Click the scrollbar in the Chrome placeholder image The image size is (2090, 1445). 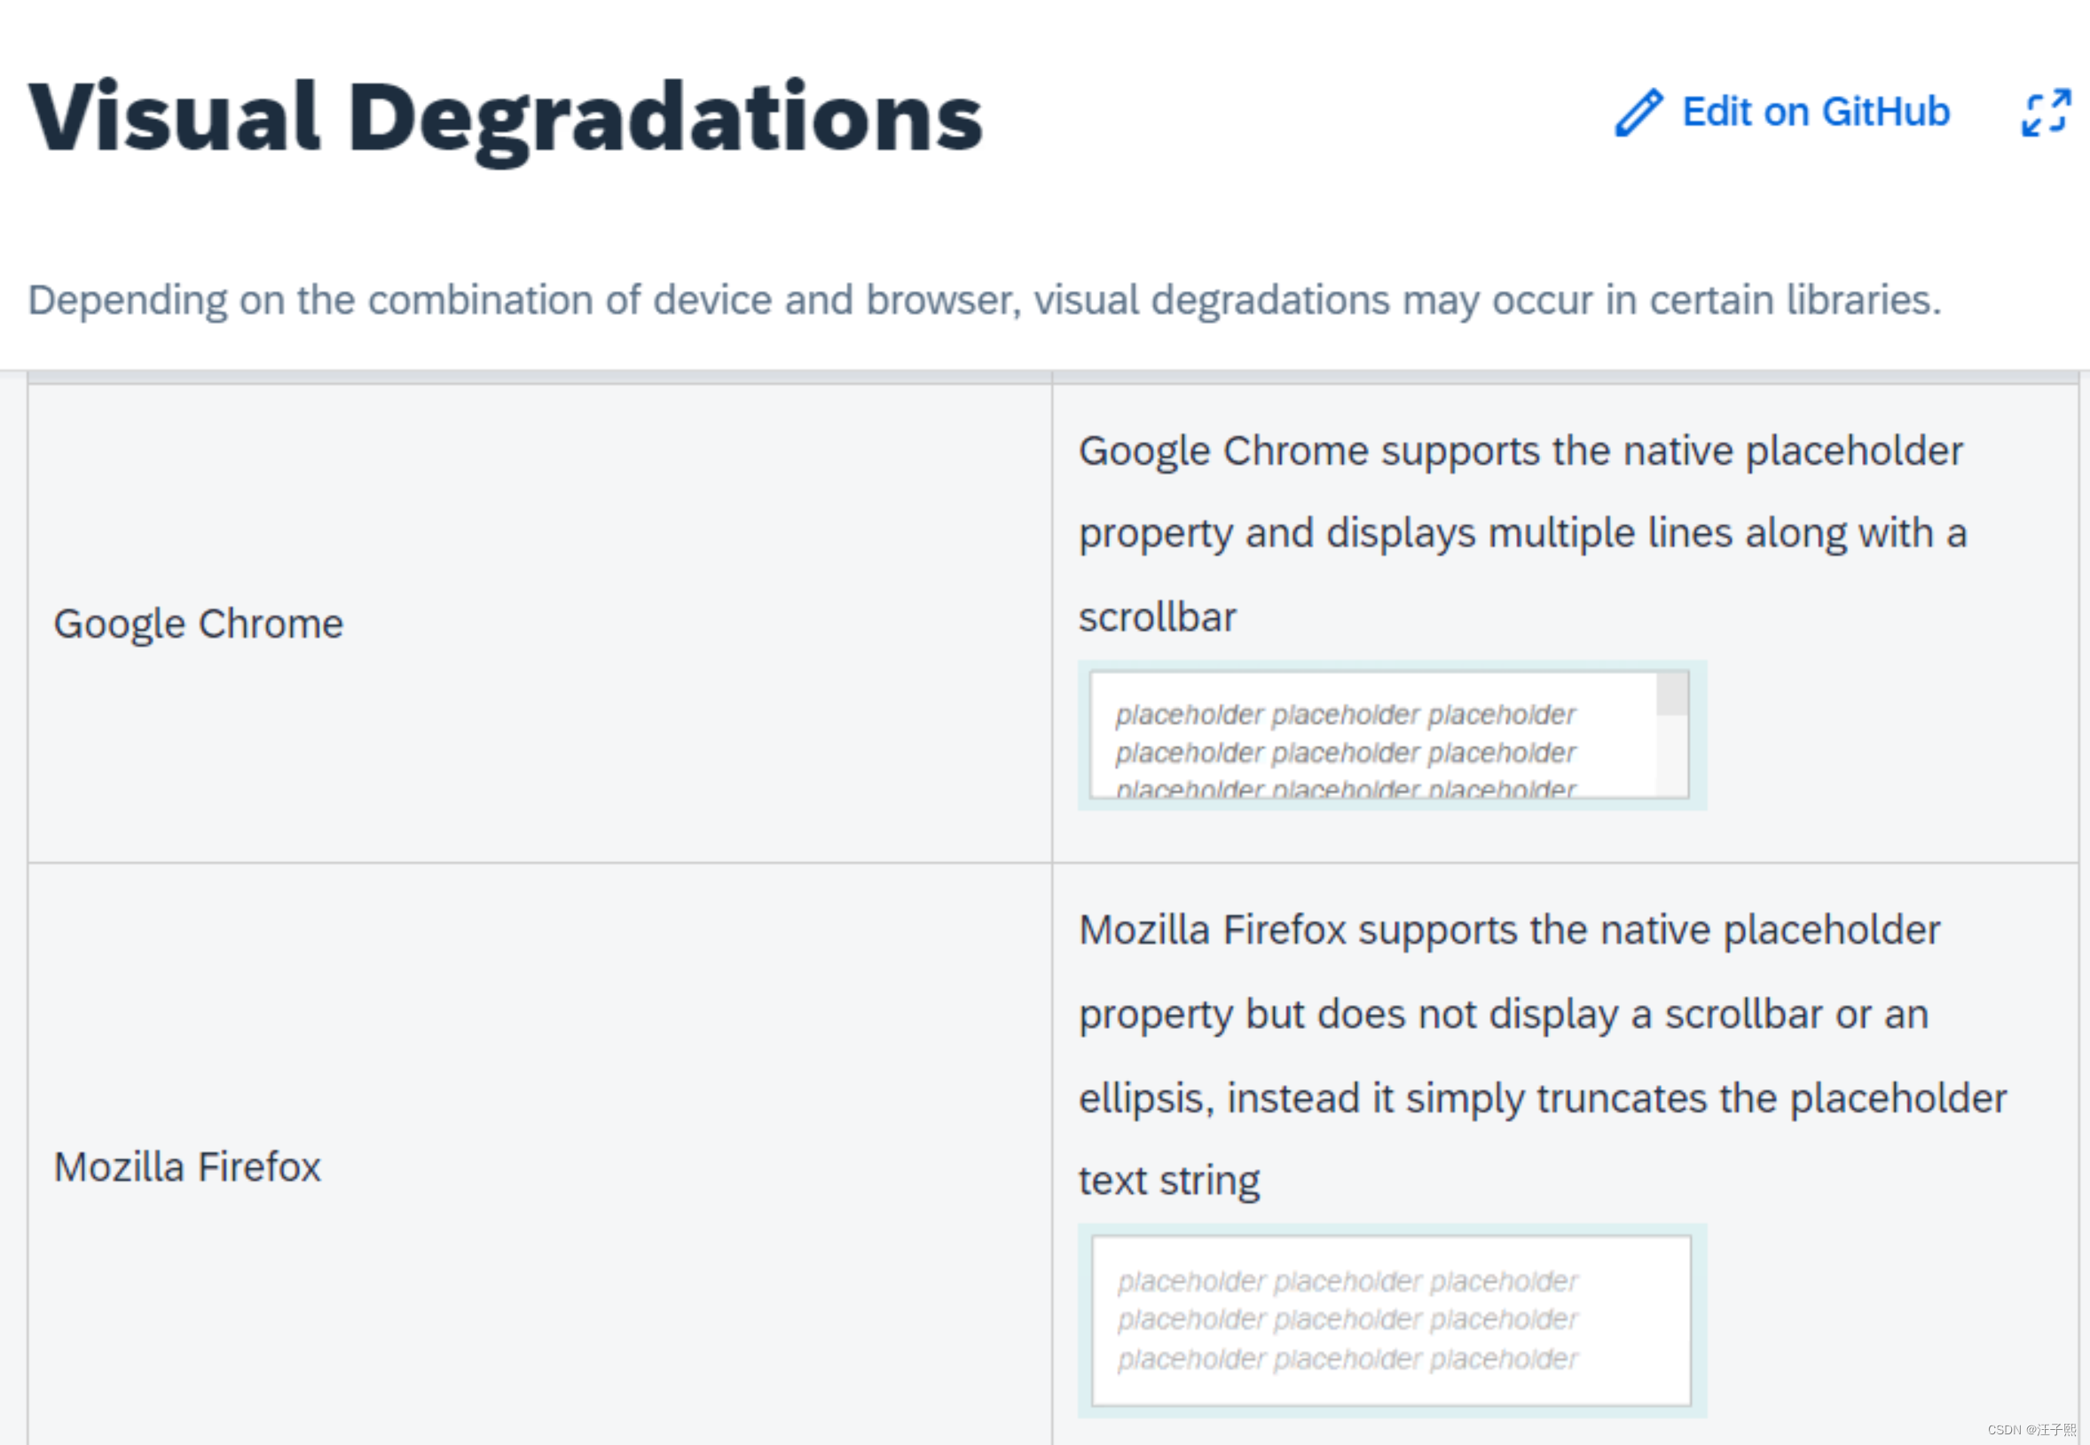click(1671, 734)
